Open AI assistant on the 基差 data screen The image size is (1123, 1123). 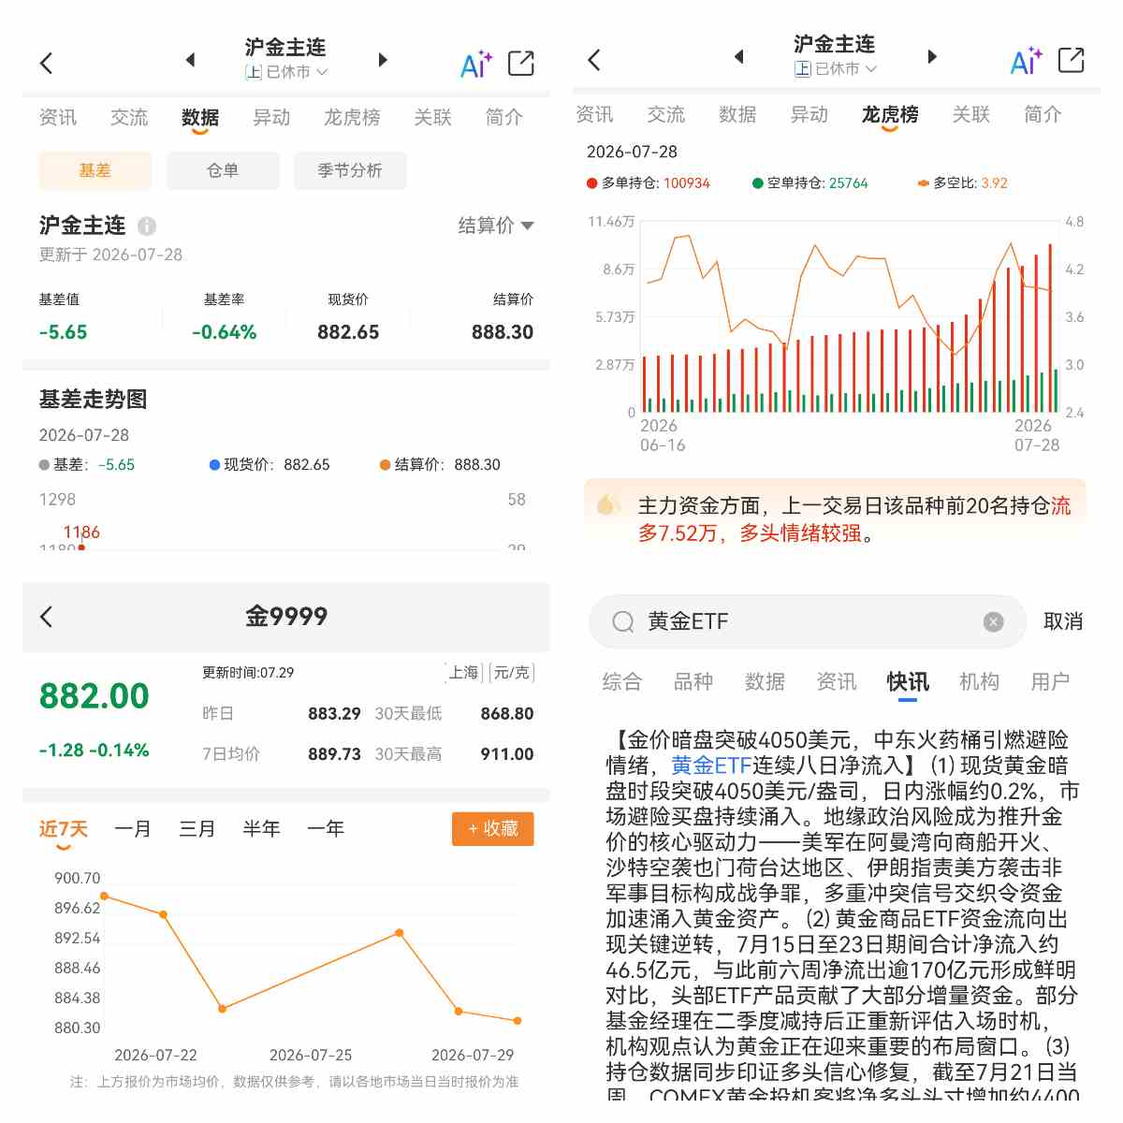tap(476, 64)
